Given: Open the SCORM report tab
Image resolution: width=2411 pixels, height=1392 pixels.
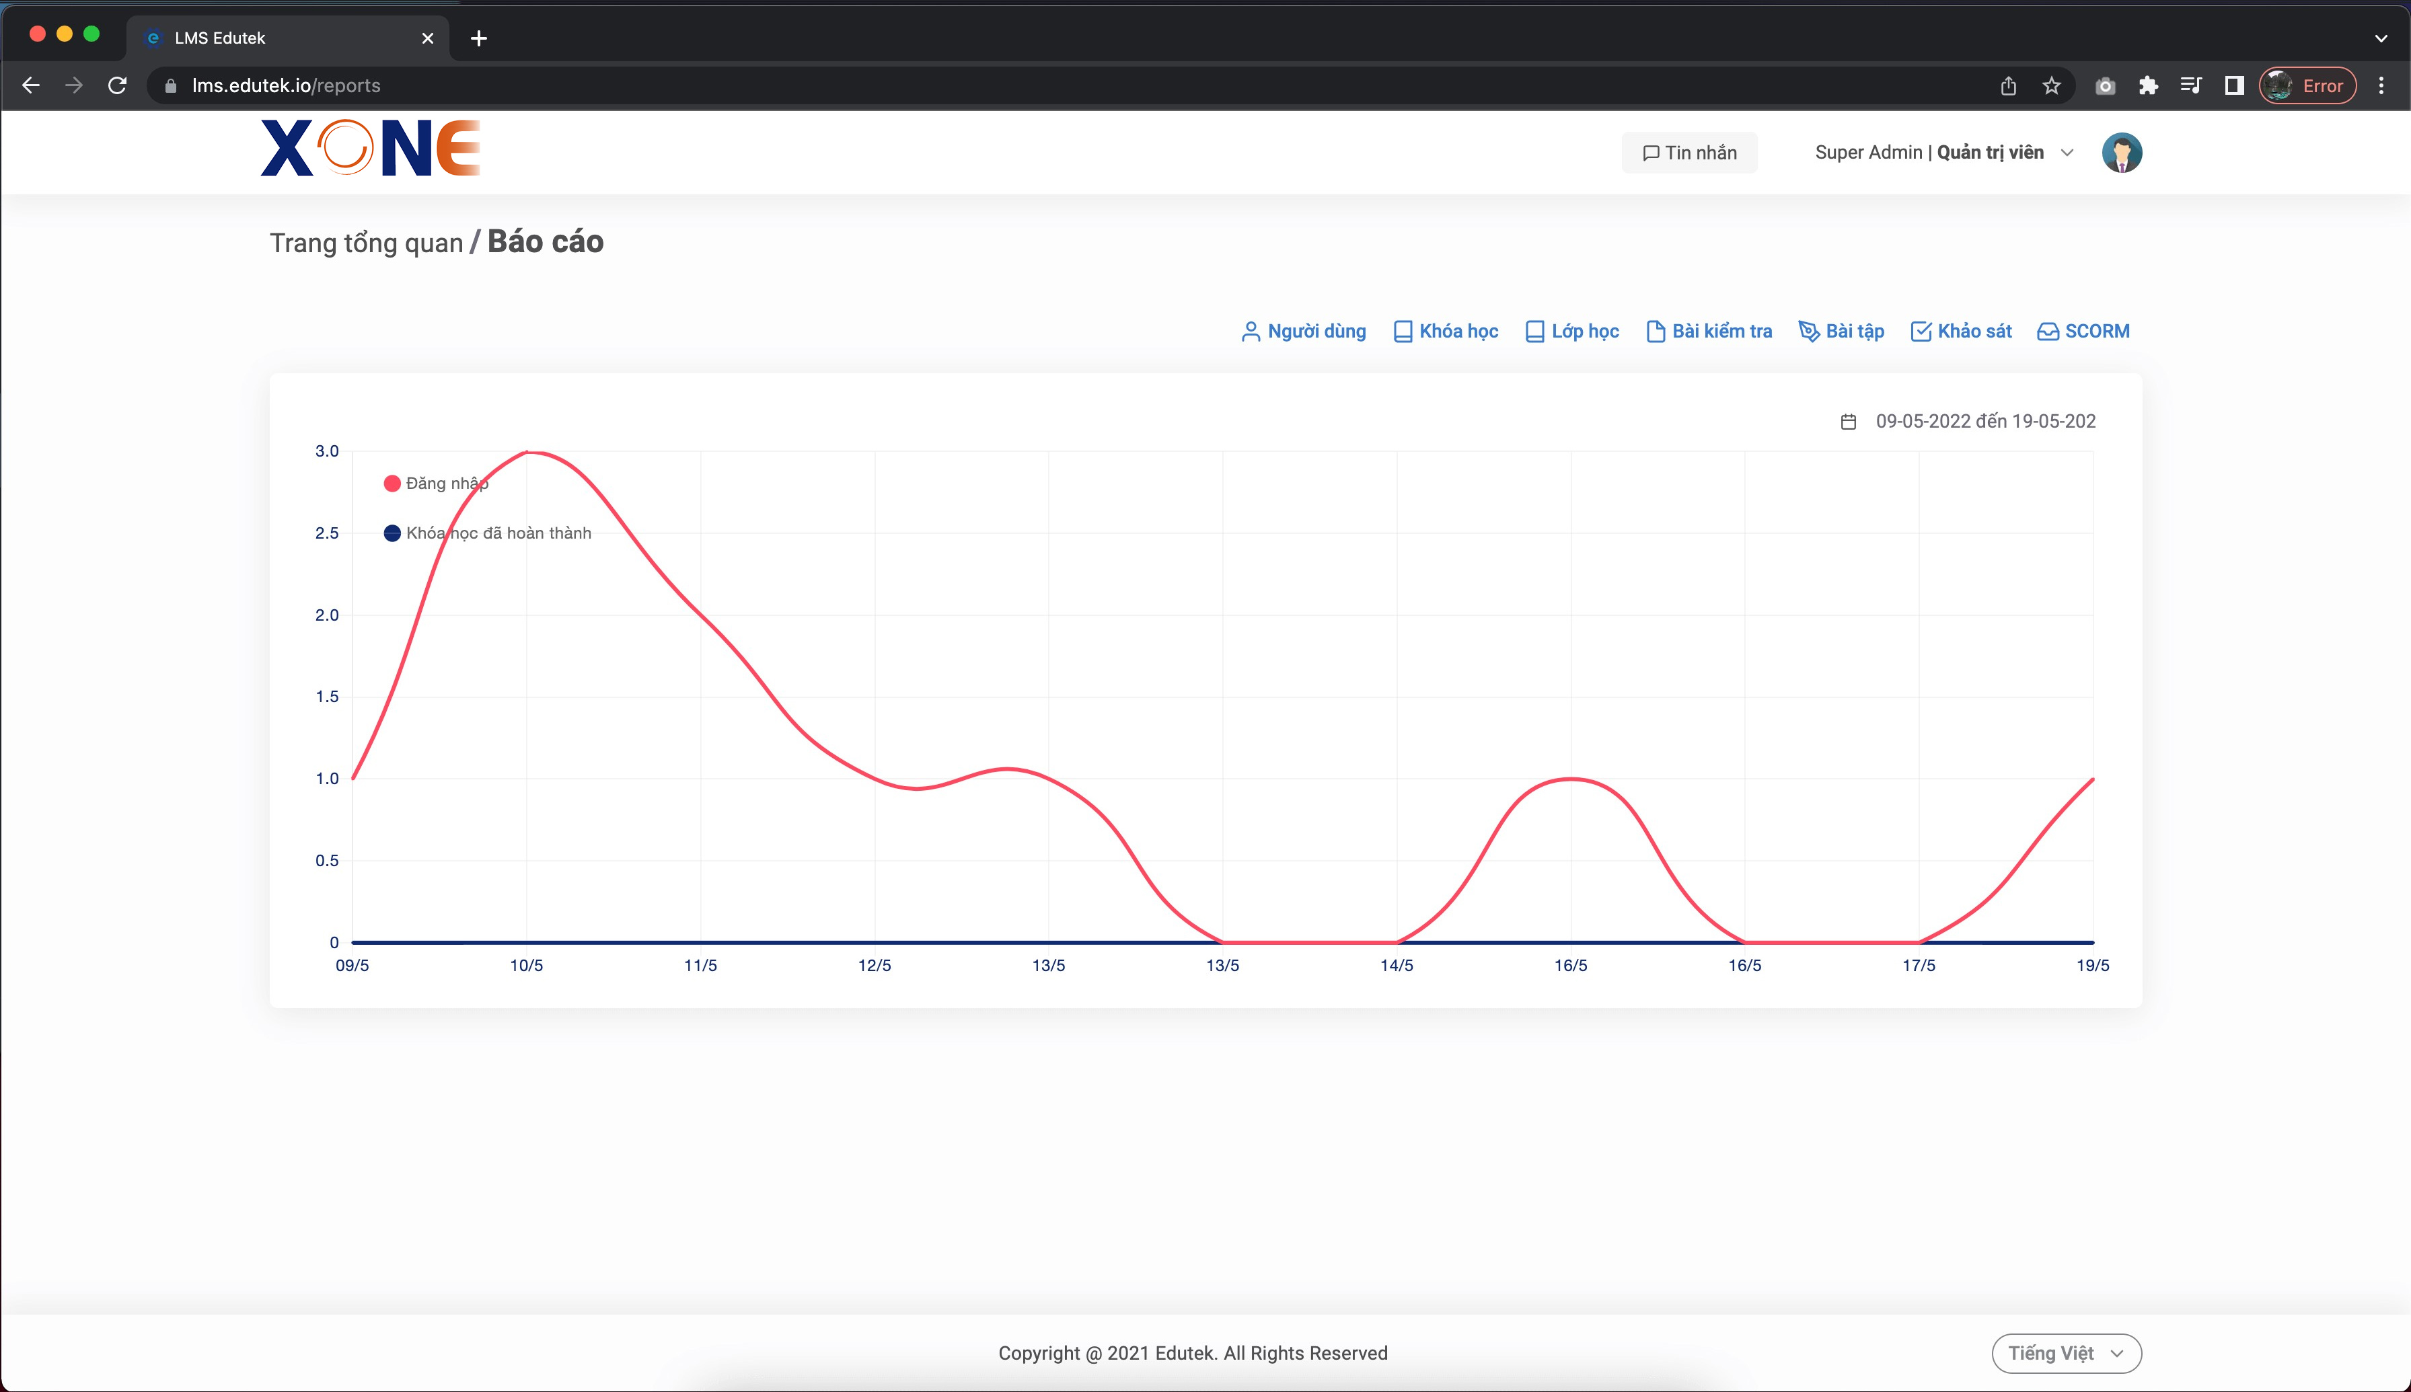Looking at the screenshot, I should (2084, 331).
